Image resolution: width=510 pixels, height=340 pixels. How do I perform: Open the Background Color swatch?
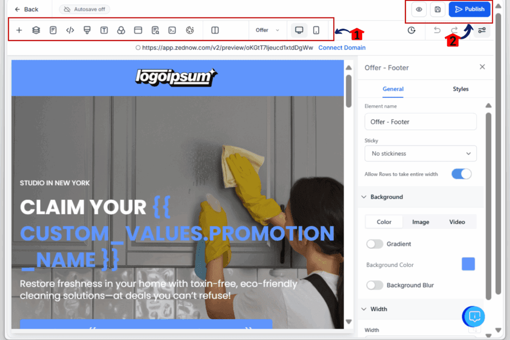coord(468,264)
